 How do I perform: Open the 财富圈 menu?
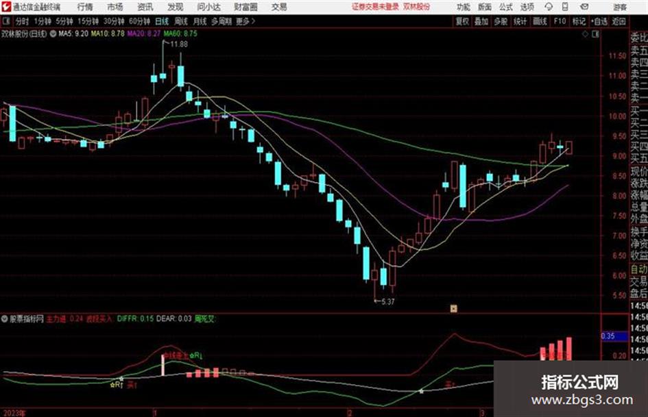245,7
